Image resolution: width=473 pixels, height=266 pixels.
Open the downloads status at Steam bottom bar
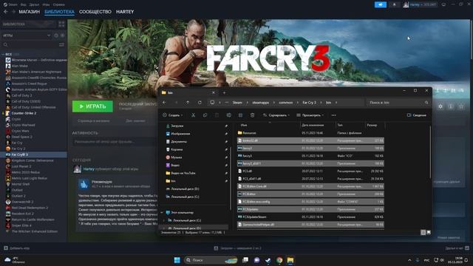tap(238, 248)
